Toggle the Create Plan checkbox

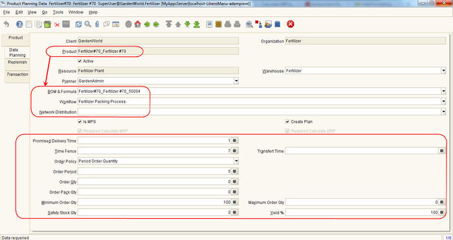287,122
